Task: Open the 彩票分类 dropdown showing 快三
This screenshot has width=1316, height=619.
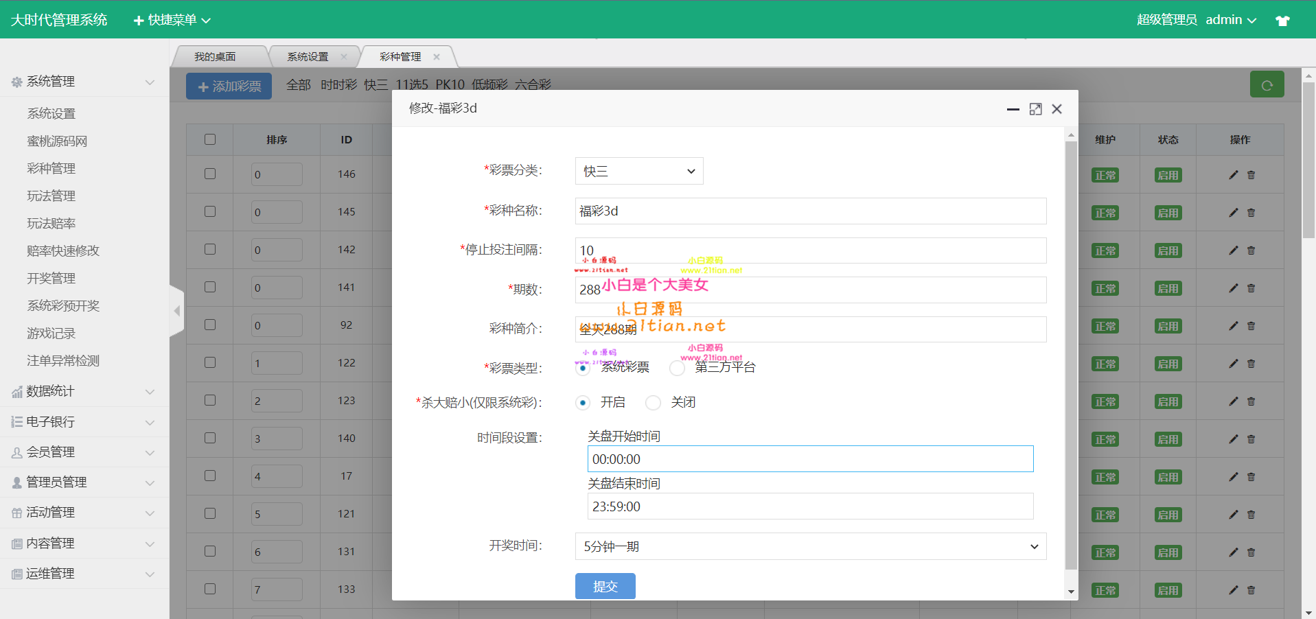Action: click(638, 171)
